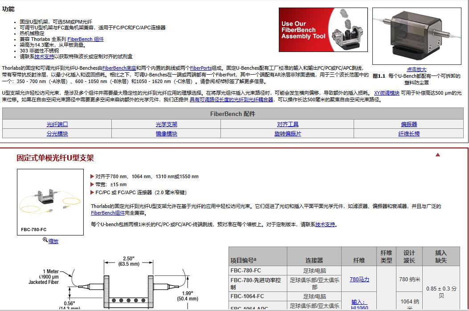Select 旋转偏振片 in FiberBench table
The height and width of the screenshot is (311, 469).
pyautogui.click(x=287, y=133)
